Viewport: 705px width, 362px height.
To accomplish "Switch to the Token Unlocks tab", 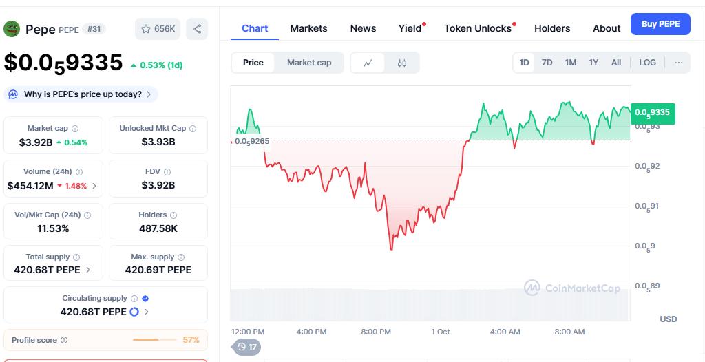I will pyautogui.click(x=478, y=28).
